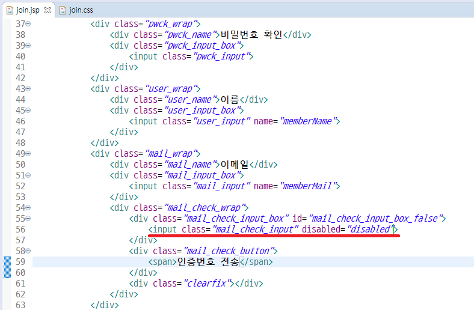Click line number 57 in the gutter
474x310 pixels.
(20, 240)
